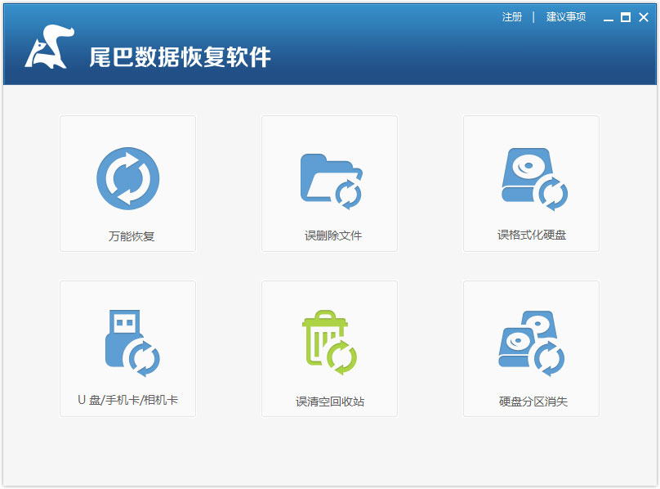Click the 误清空回收站 text label
The height and width of the screenshot is (489, 660).
329,402
